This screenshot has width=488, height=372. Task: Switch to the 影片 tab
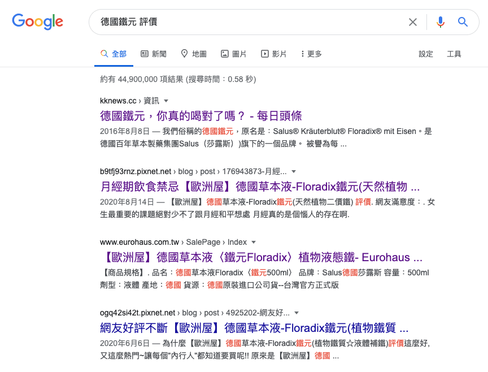click(x=274, y=54)
